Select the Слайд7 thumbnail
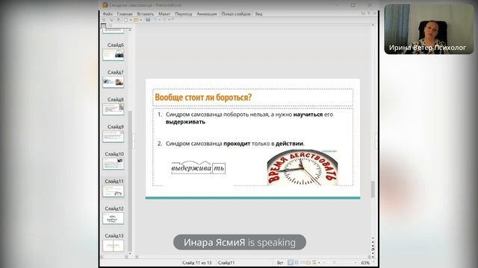The height and width of the screenshot is (268, 478). [x=113, y=83]
